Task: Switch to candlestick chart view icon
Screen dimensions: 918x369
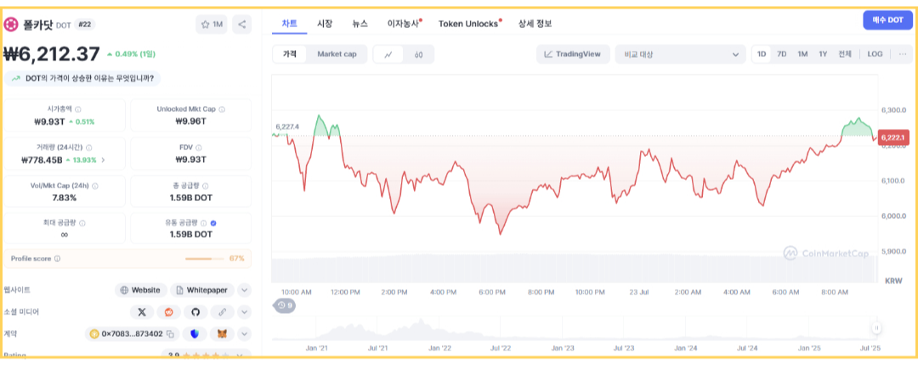Action: (x=418, y=54)
